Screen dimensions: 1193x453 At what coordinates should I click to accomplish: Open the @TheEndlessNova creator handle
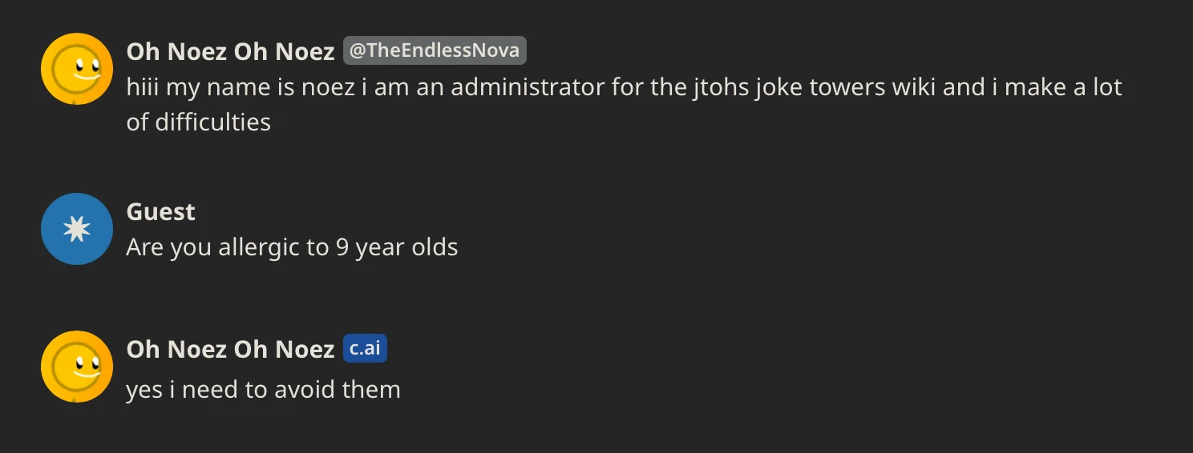click(435, 50)
